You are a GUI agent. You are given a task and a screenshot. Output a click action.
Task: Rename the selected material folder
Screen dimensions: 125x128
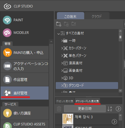point(74,24)
